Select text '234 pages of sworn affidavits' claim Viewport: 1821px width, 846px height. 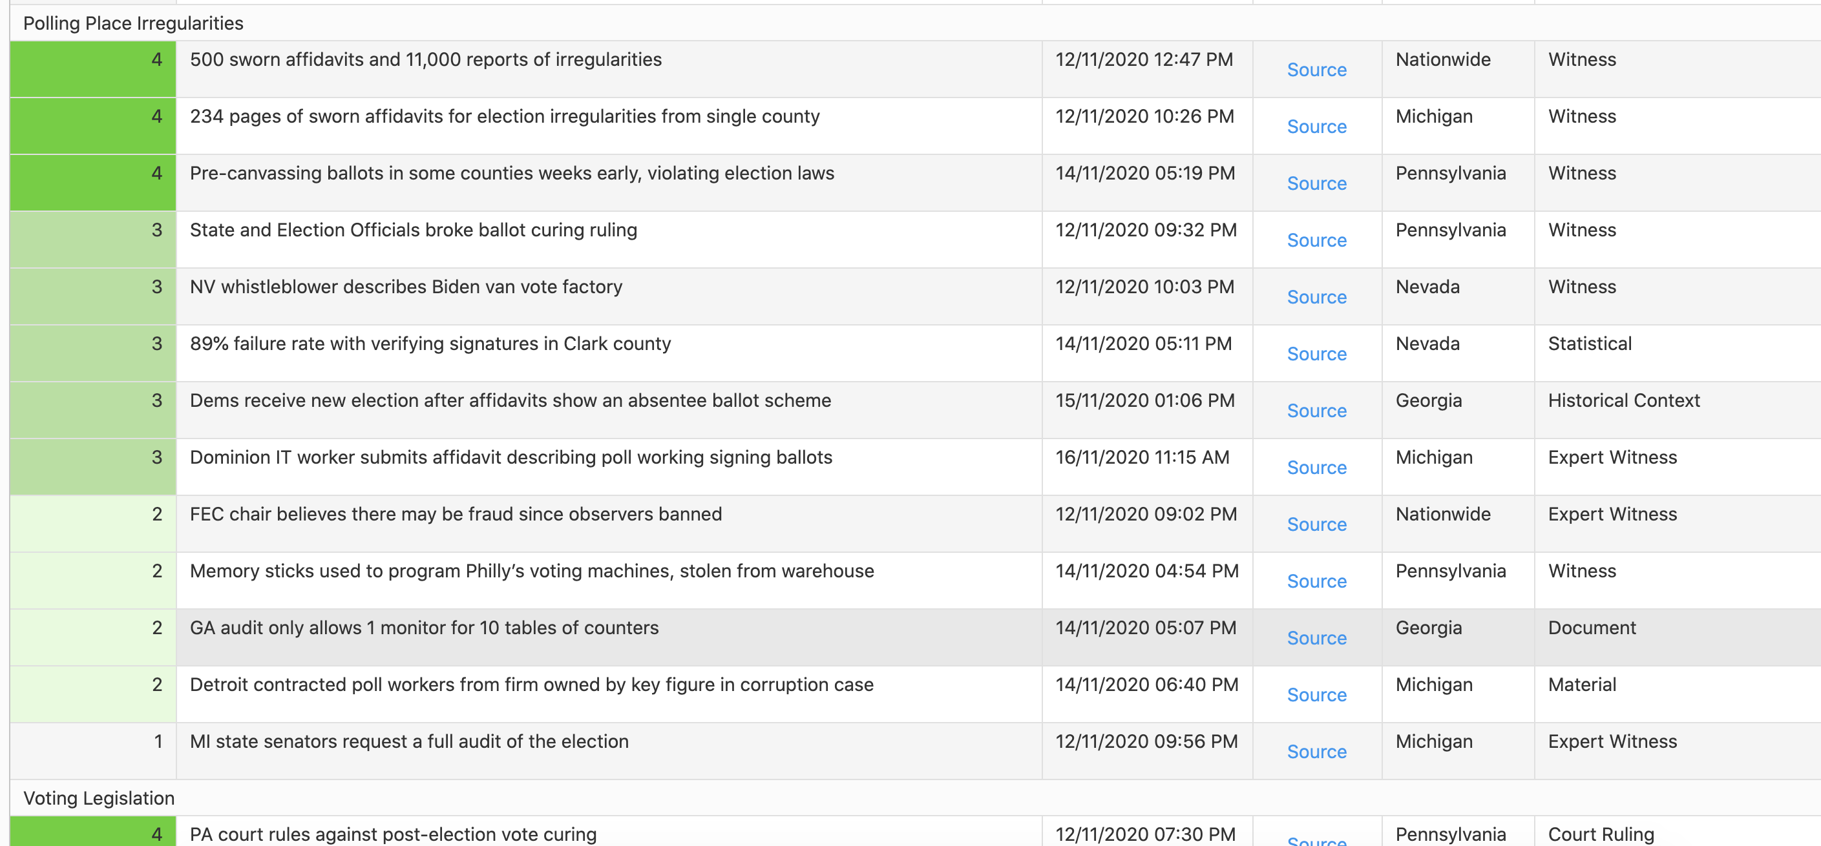tap(505, 116)
